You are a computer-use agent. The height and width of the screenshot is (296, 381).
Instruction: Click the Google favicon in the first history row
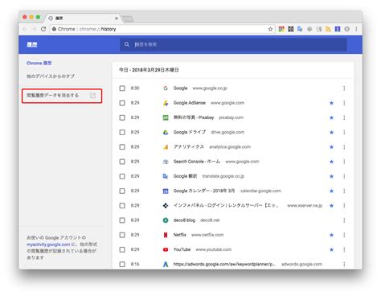pyautogui.click(x=166, y=88)
